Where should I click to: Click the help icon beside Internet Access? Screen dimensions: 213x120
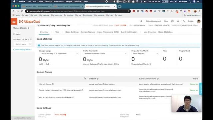(53, 84)
